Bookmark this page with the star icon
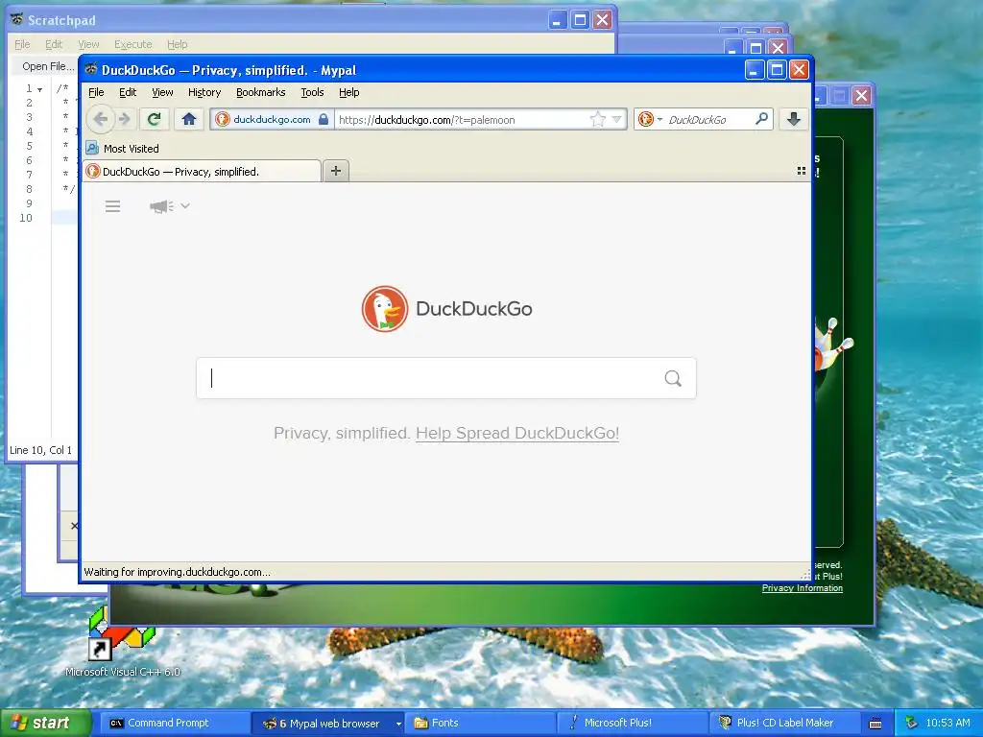983x737 pixels. click(x=597, y=119)
